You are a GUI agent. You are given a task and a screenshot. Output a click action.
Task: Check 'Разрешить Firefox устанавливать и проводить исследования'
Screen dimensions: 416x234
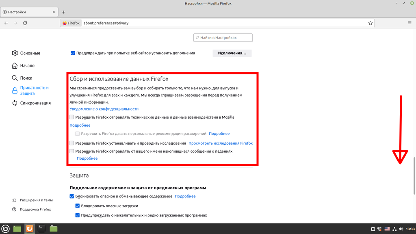[x=72, y=143]
